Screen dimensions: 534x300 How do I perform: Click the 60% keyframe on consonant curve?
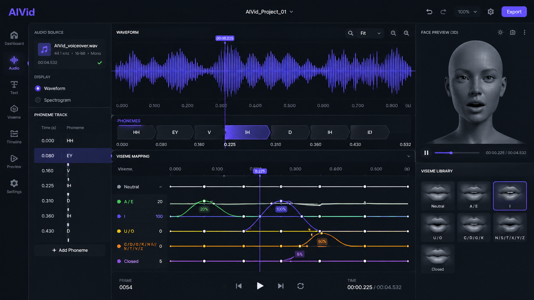322,234
